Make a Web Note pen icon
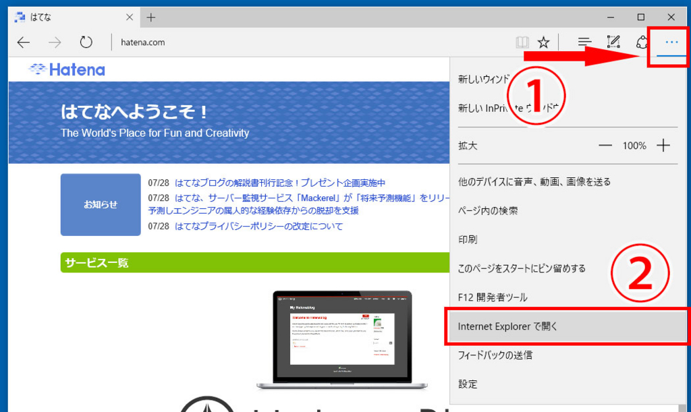691x412 pixels. coord(613,42)
